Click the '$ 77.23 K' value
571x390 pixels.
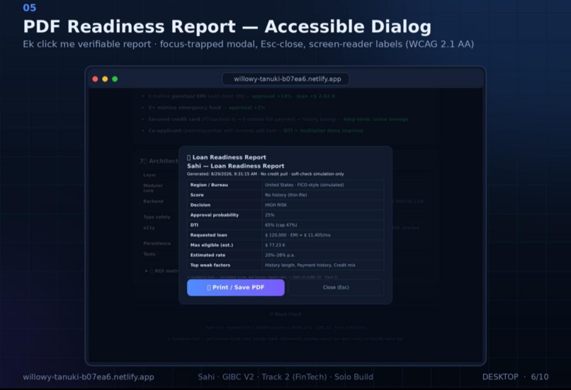tap(275, 245)
